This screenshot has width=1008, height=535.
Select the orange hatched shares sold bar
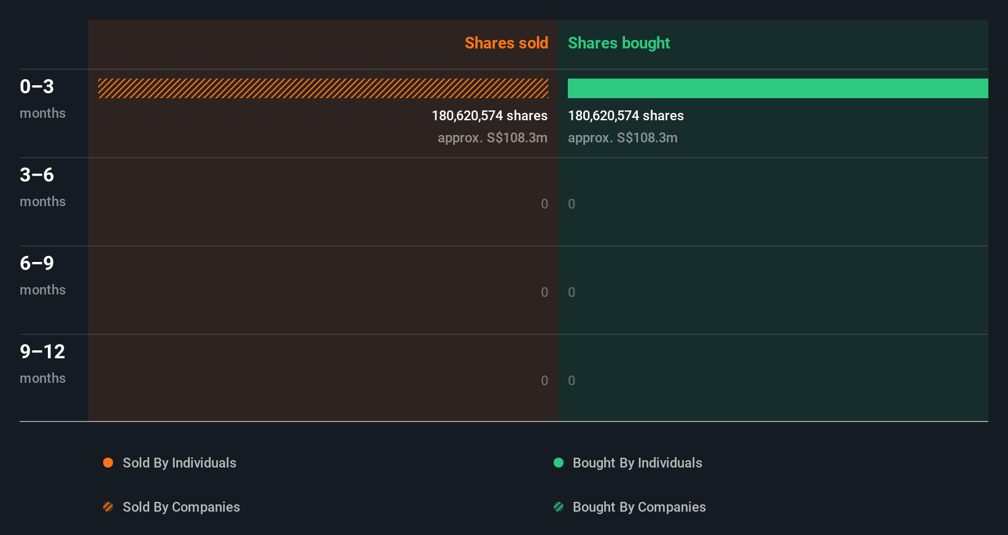(323, 88)
